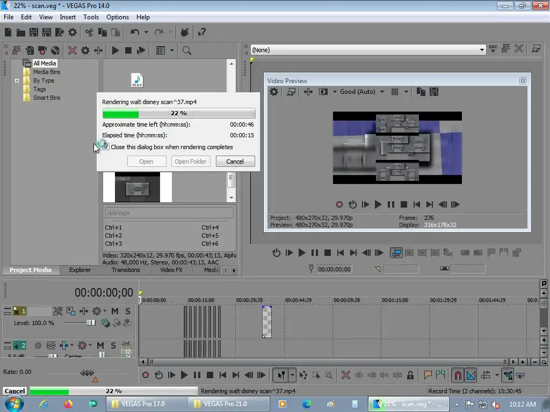Click Track FX icon on track 1
Image resolution: width=550 pixels, height=412 pixels.
97,311
